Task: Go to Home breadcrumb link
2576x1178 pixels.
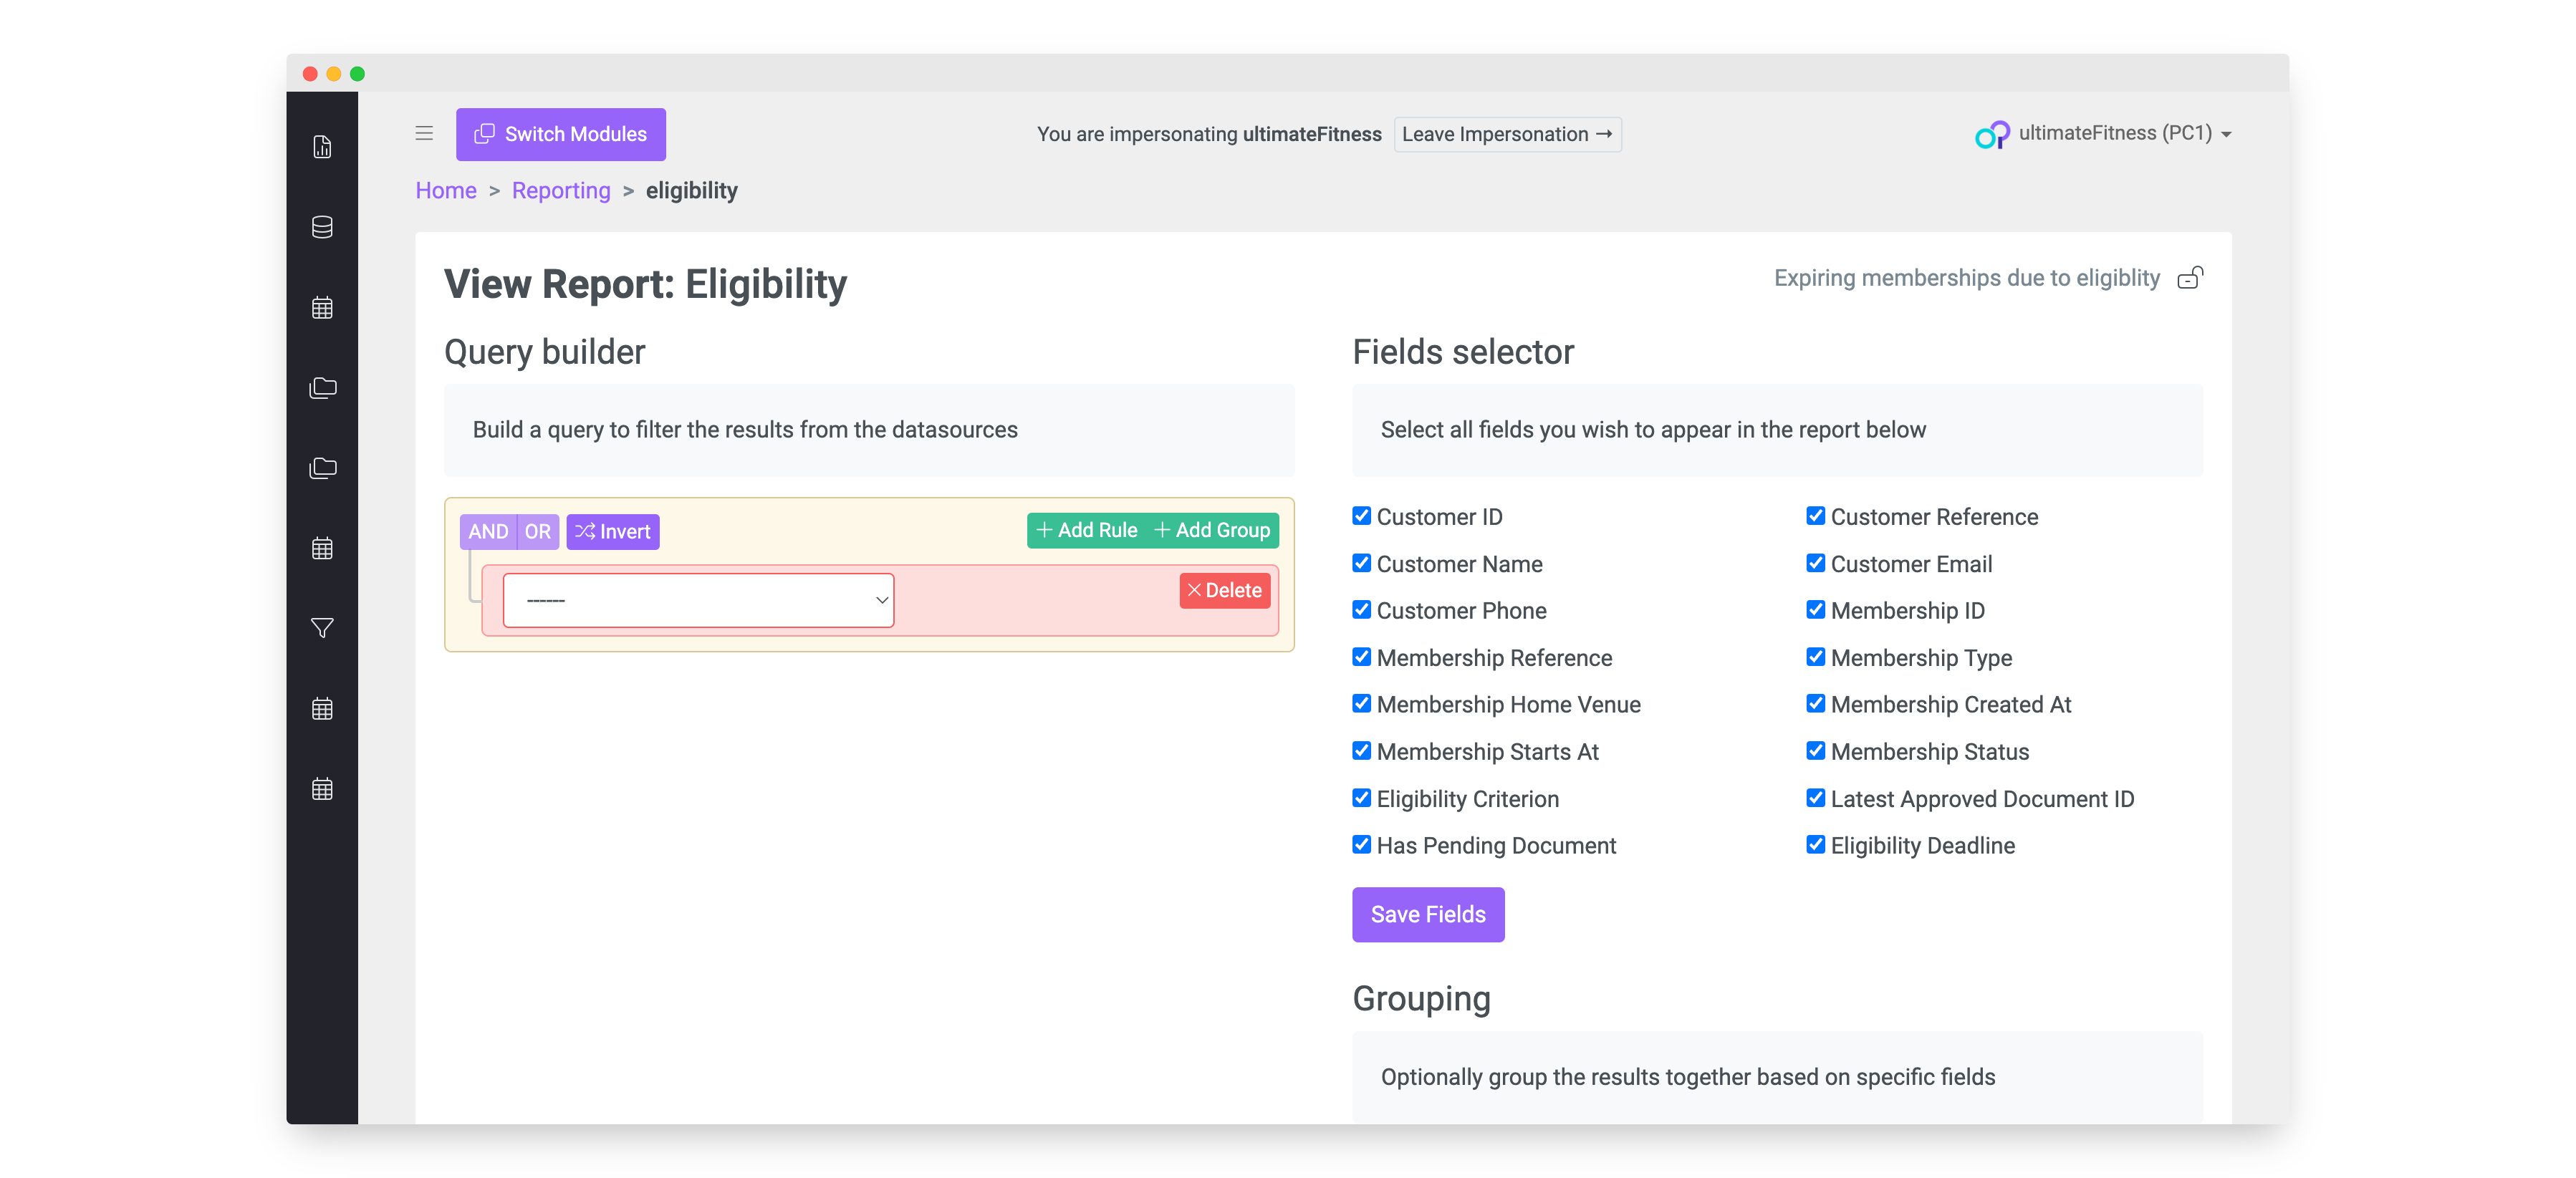Action: coord(446,190)
